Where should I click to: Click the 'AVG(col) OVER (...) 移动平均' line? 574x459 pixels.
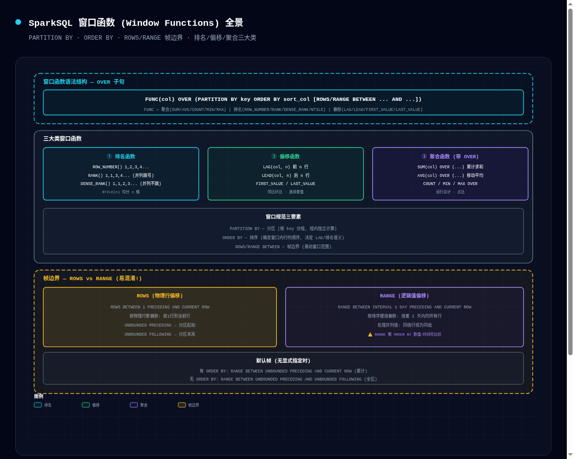click(x=450, y=175)
